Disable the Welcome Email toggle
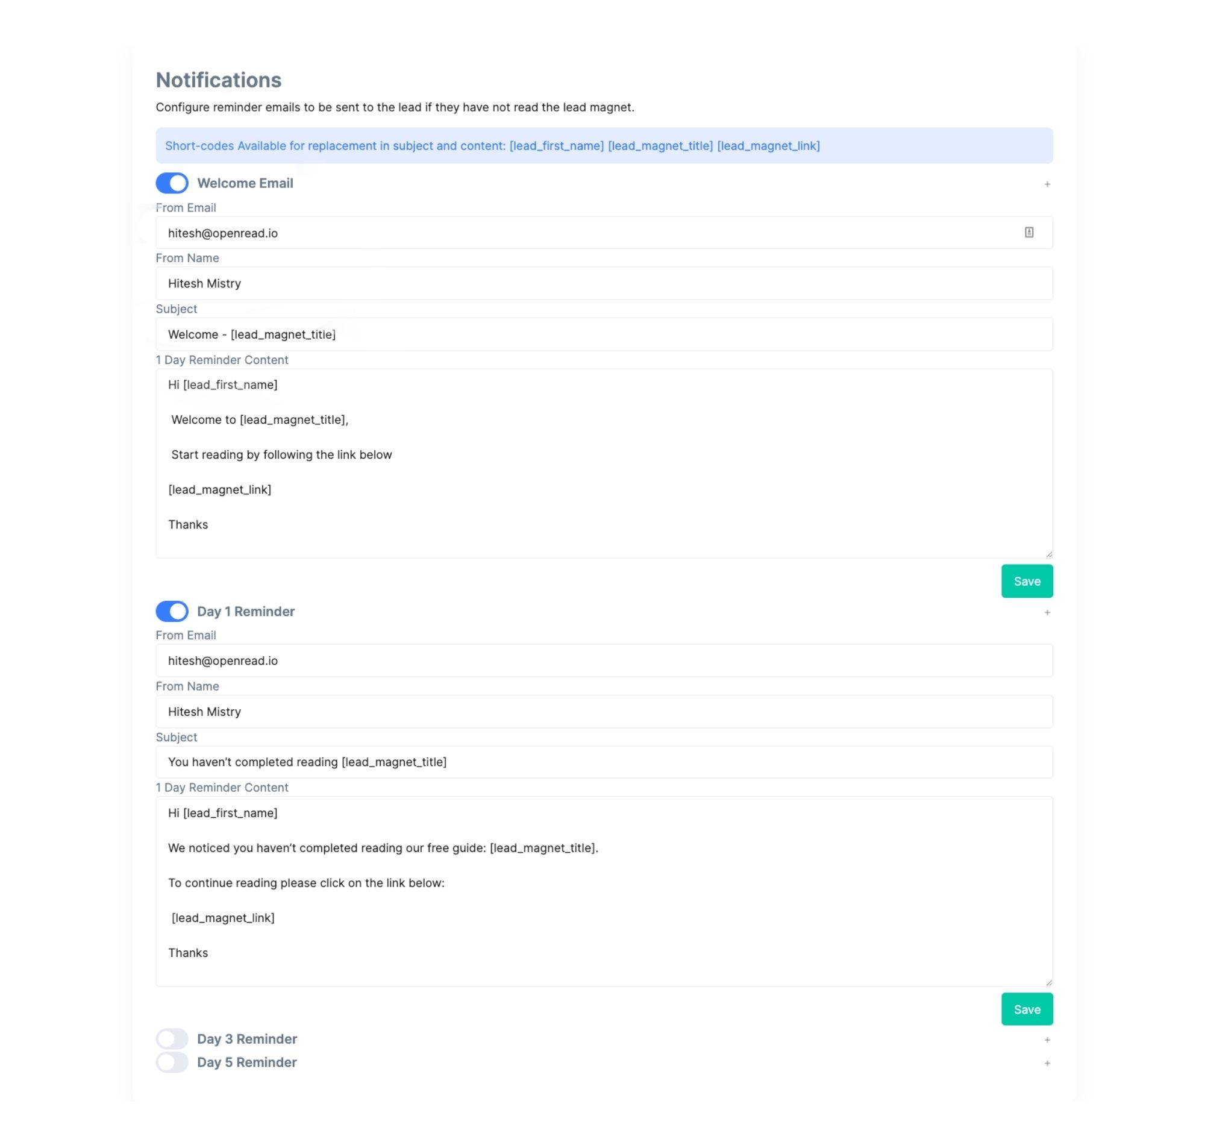Image resolution: width=1205 pixels, height=1148 pixels. click(x=172, y=183)
